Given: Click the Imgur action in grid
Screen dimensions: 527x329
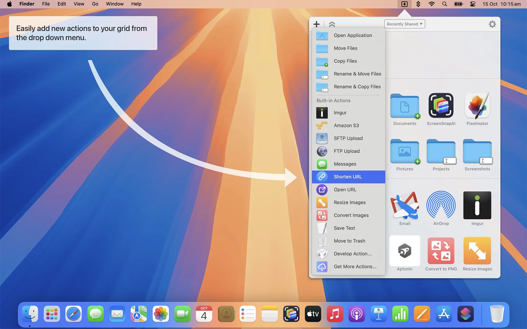Looking at the screenshot, I should [477, 206].
